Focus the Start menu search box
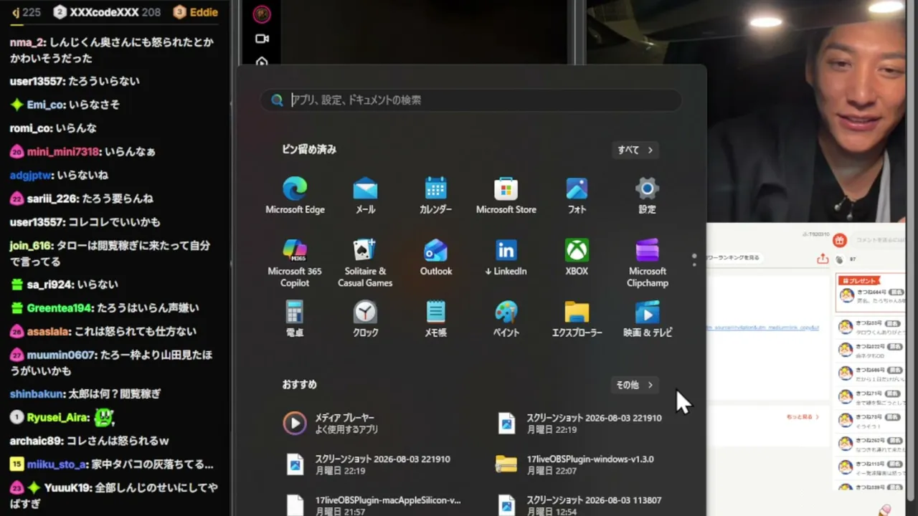The width and height of the screenshot is (918, 516). pos(470,100)
